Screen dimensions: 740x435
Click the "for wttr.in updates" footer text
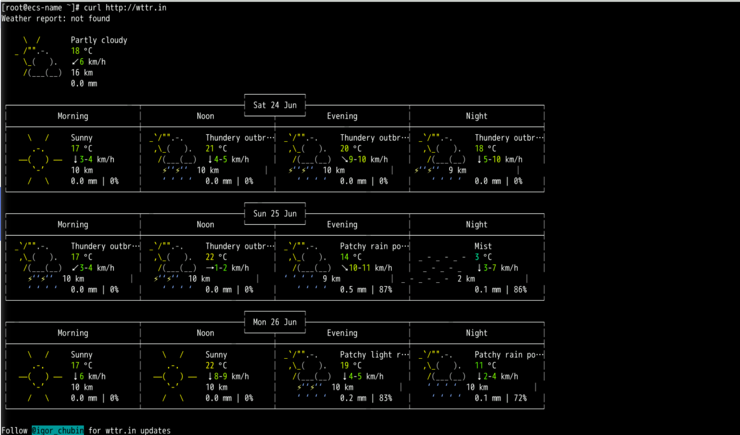(x=129, y=430)
